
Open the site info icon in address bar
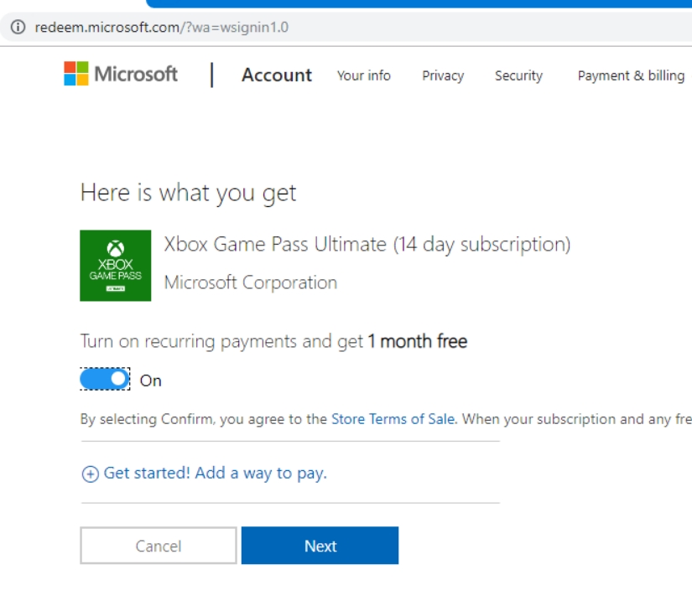pos(18,28)
